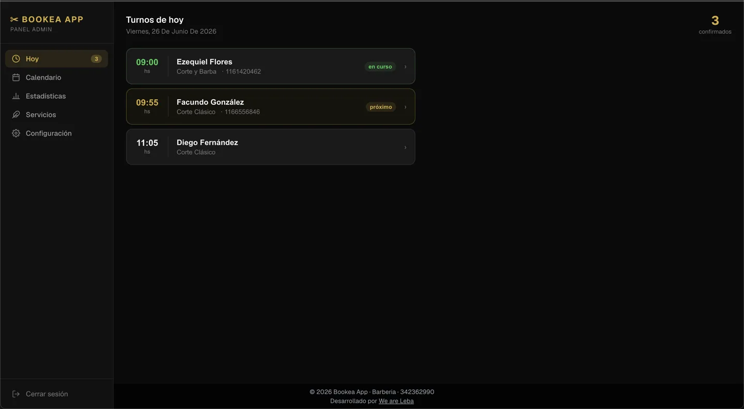This screenshot has width=744, height=409.
Task: Open the Estadísticas section
Action: tap(56, 96)
